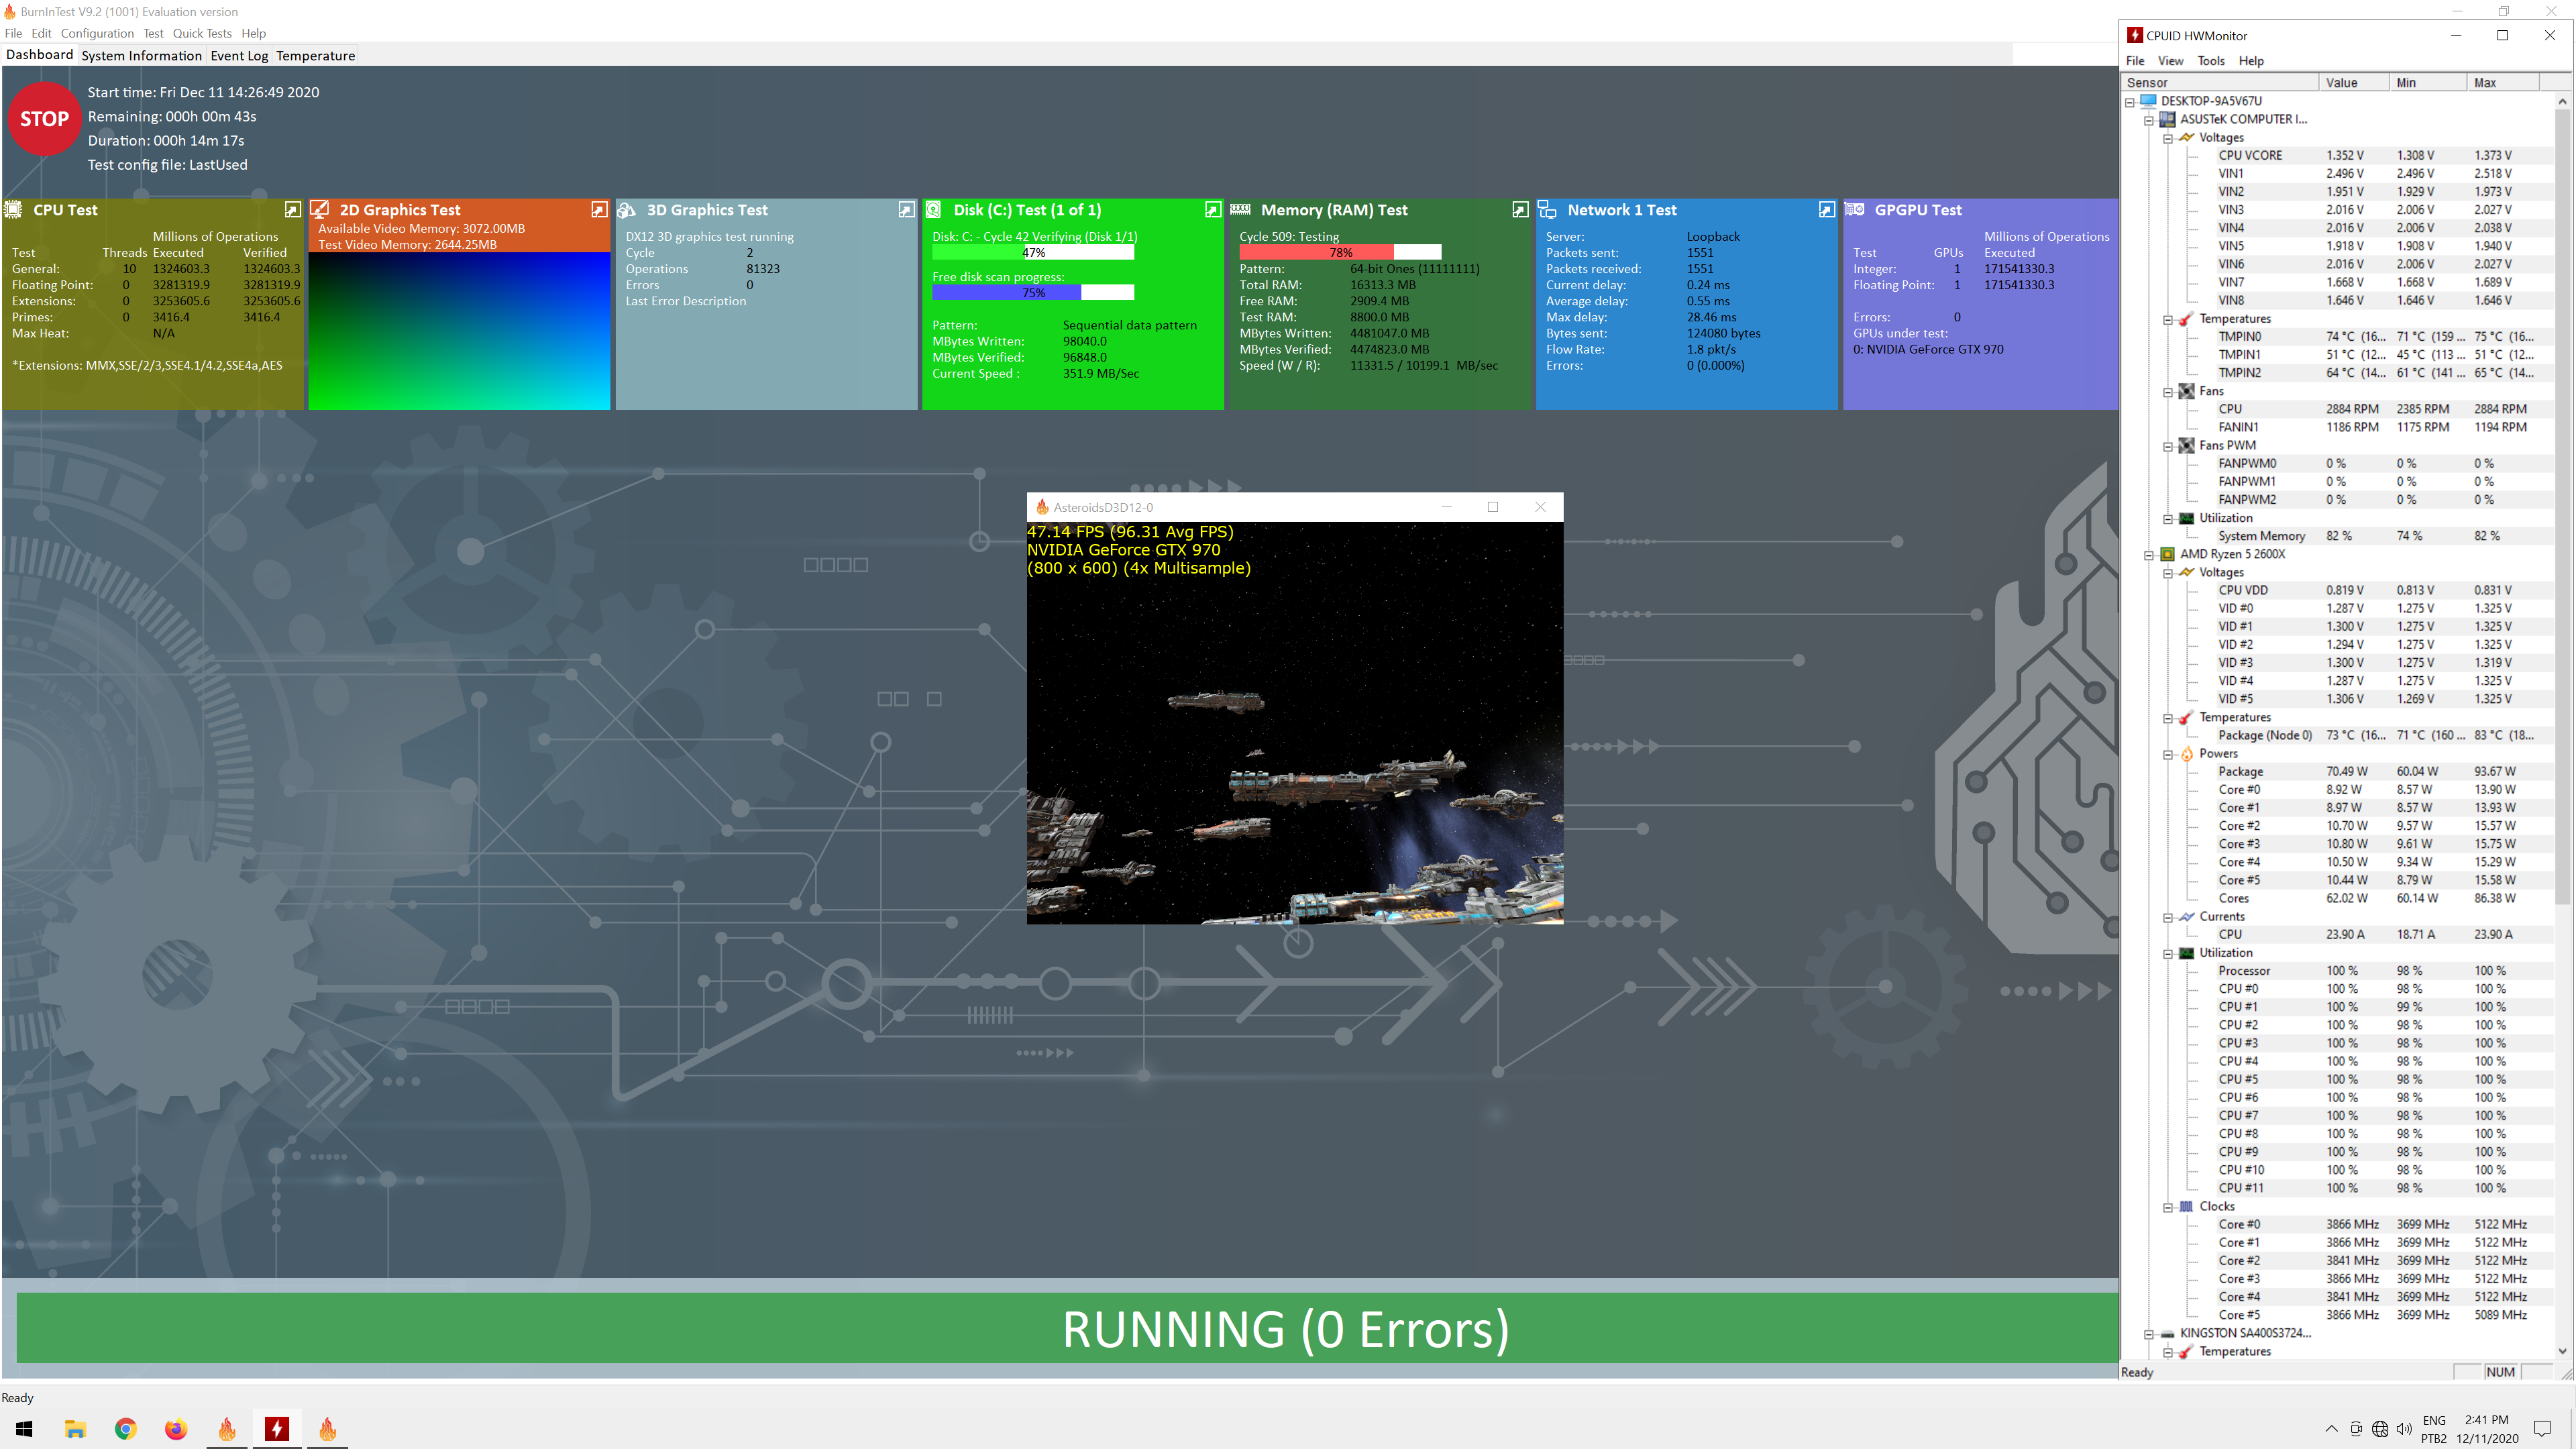Viewport: 2576px width, 1449px height.
Task: Collapse the Currents section
Action: (x=2168, y=917)
